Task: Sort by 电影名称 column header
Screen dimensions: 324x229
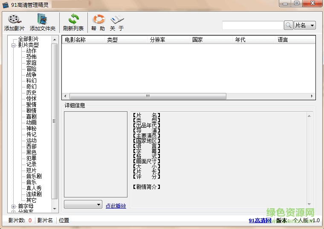Action: [x=83, y=40]
